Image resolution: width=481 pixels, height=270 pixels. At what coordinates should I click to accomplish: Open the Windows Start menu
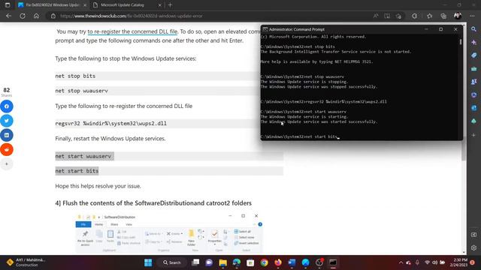point(148,262)
